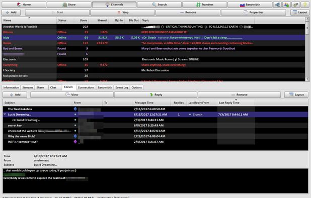Screen dimensions: 311x198
Task: Switch to the Connections tab
Action: coord(86,87)
